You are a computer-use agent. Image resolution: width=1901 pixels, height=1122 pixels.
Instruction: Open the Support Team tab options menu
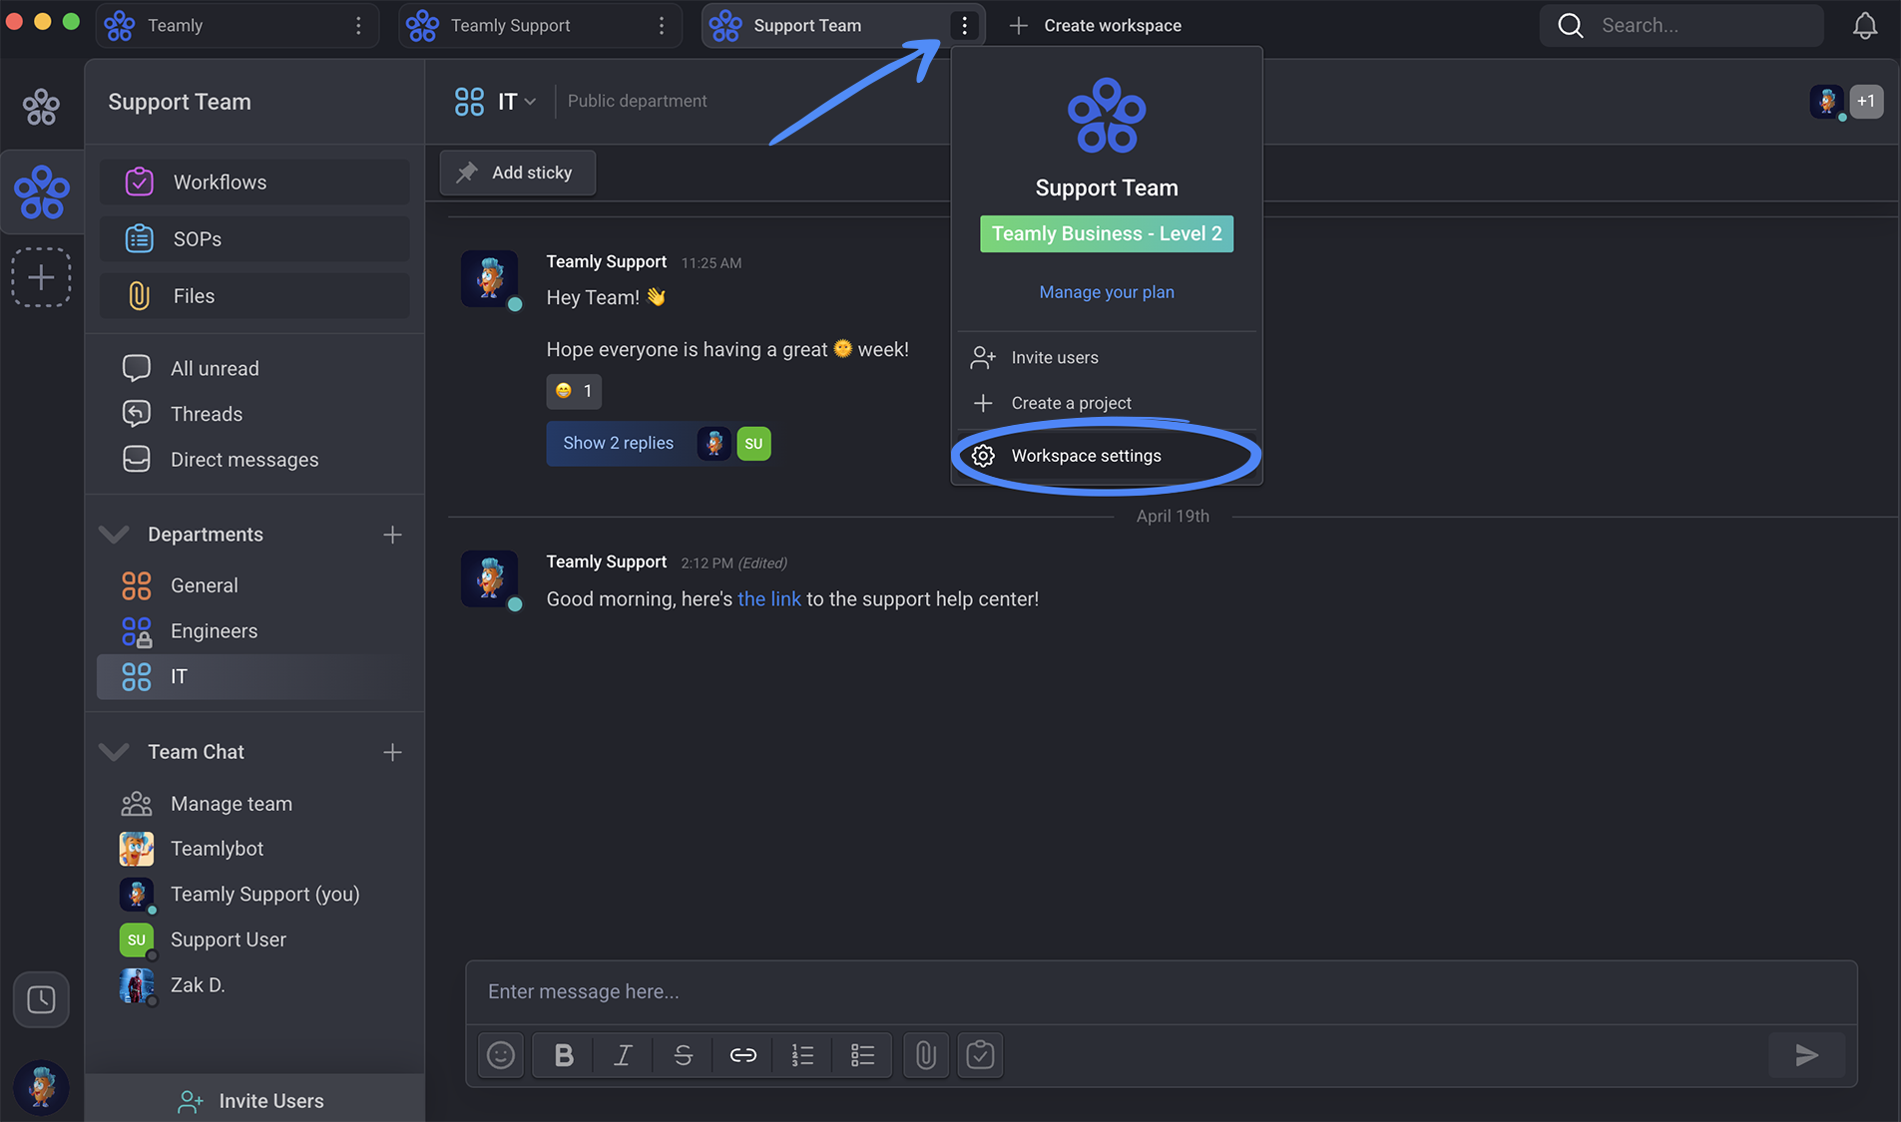pos(964,26)
